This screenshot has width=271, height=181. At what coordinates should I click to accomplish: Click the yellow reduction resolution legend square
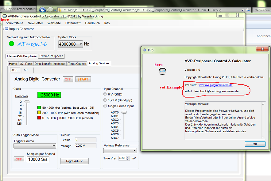click(x=38, y=113)
